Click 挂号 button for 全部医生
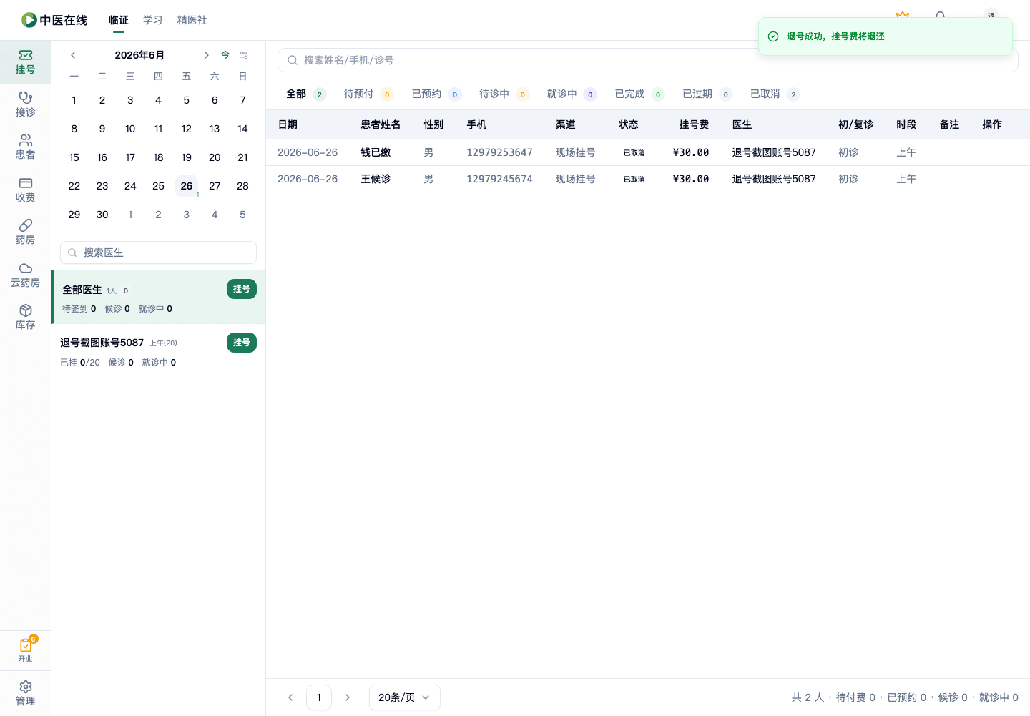 pyautogui.click(x=242, y=289)
